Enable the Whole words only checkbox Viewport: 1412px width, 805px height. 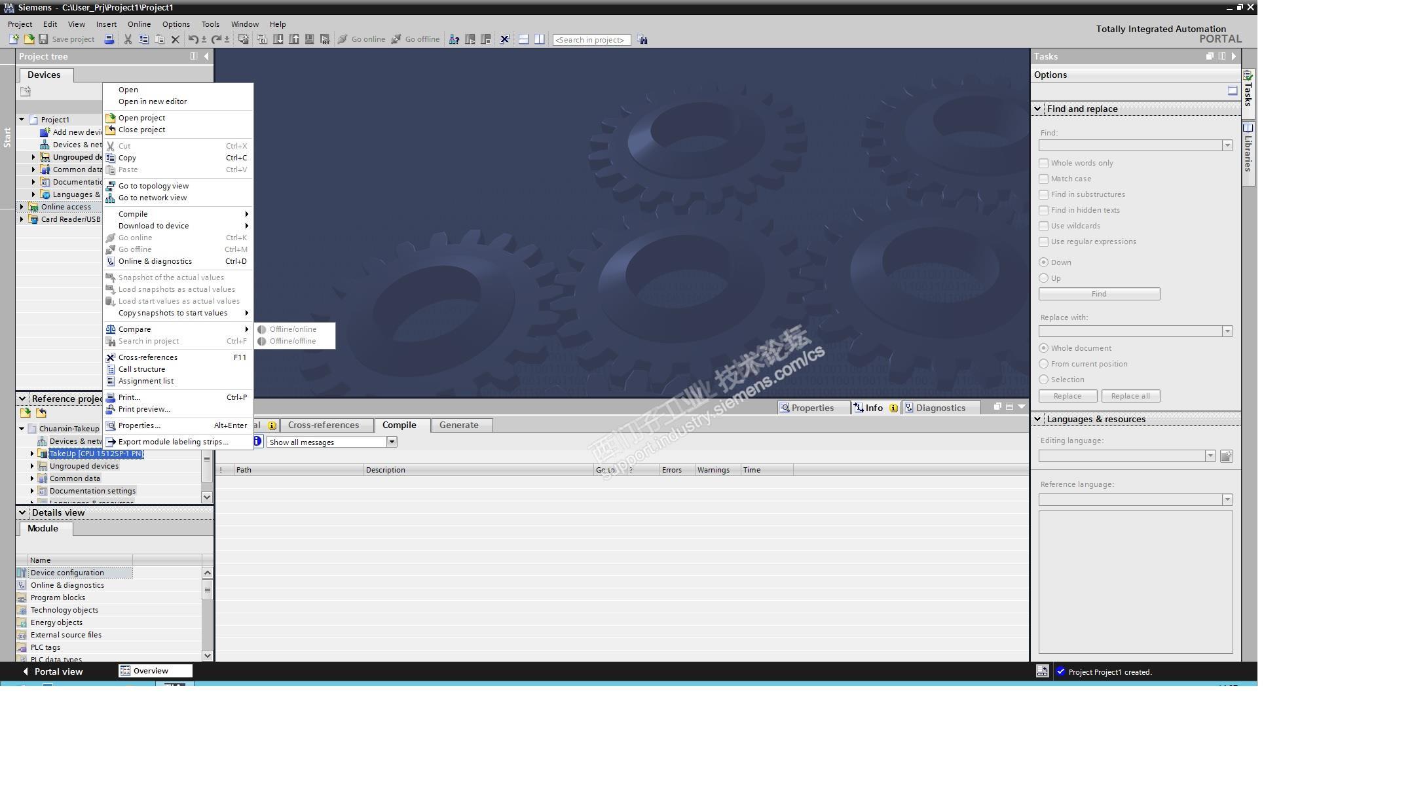point(1043,163)
